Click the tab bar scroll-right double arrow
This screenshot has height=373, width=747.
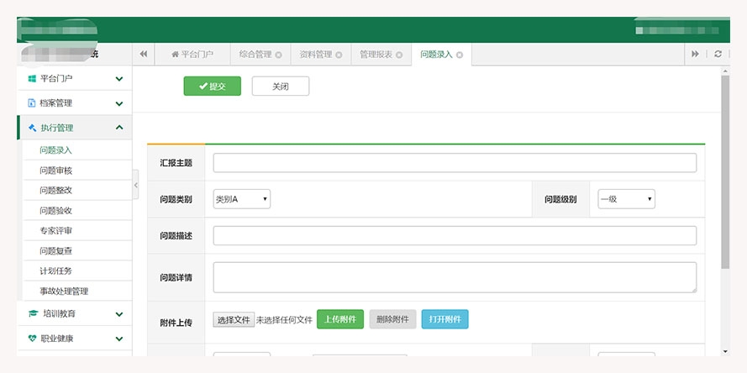(x=695, y=55)
